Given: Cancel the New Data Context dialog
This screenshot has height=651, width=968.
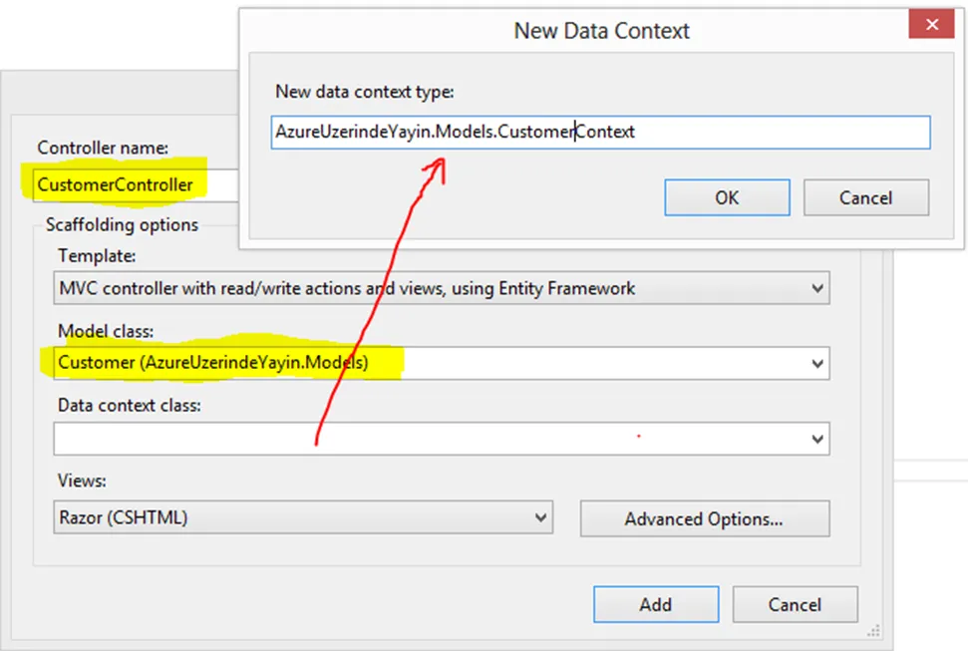Looking at the screenshot, I should coord(866,197).
